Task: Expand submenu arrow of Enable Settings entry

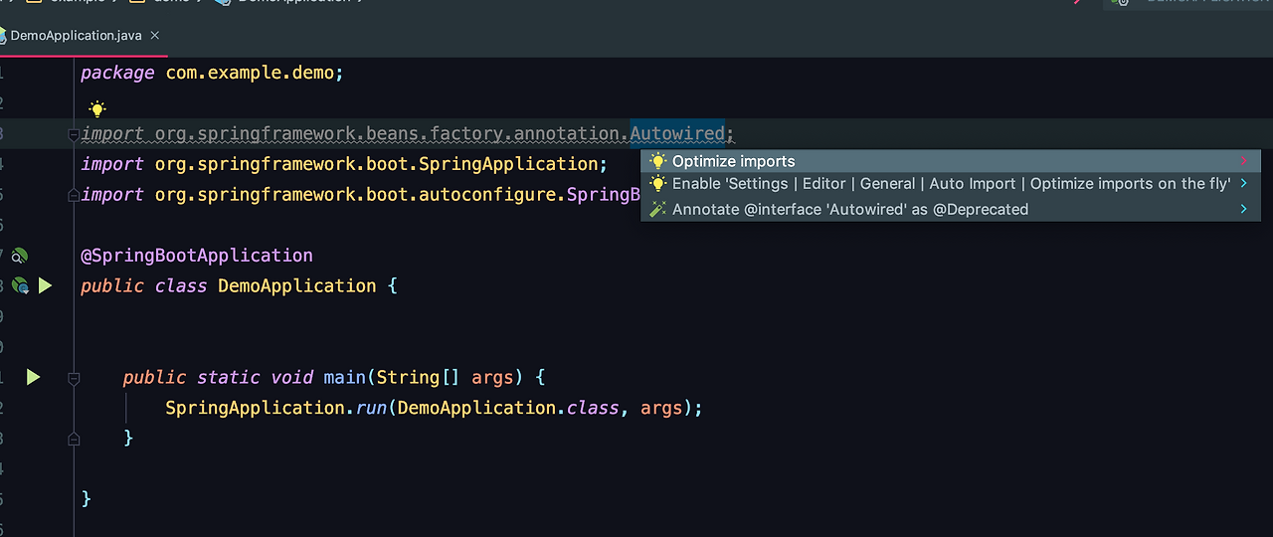Action: point(1244,183)
